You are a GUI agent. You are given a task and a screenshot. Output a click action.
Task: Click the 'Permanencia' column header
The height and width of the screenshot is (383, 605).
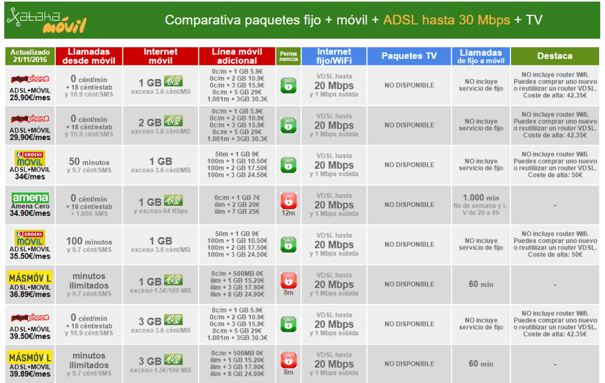click(288, 56)
